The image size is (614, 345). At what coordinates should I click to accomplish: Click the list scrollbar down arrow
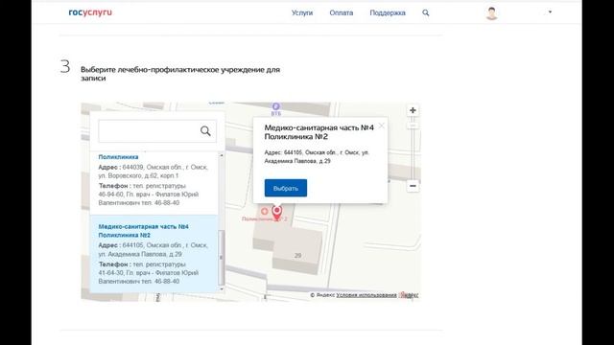point(222,289)
